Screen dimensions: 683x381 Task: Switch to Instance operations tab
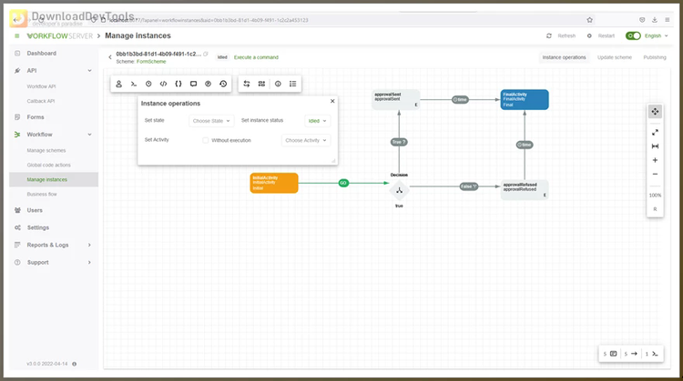[x=564, y=57]
